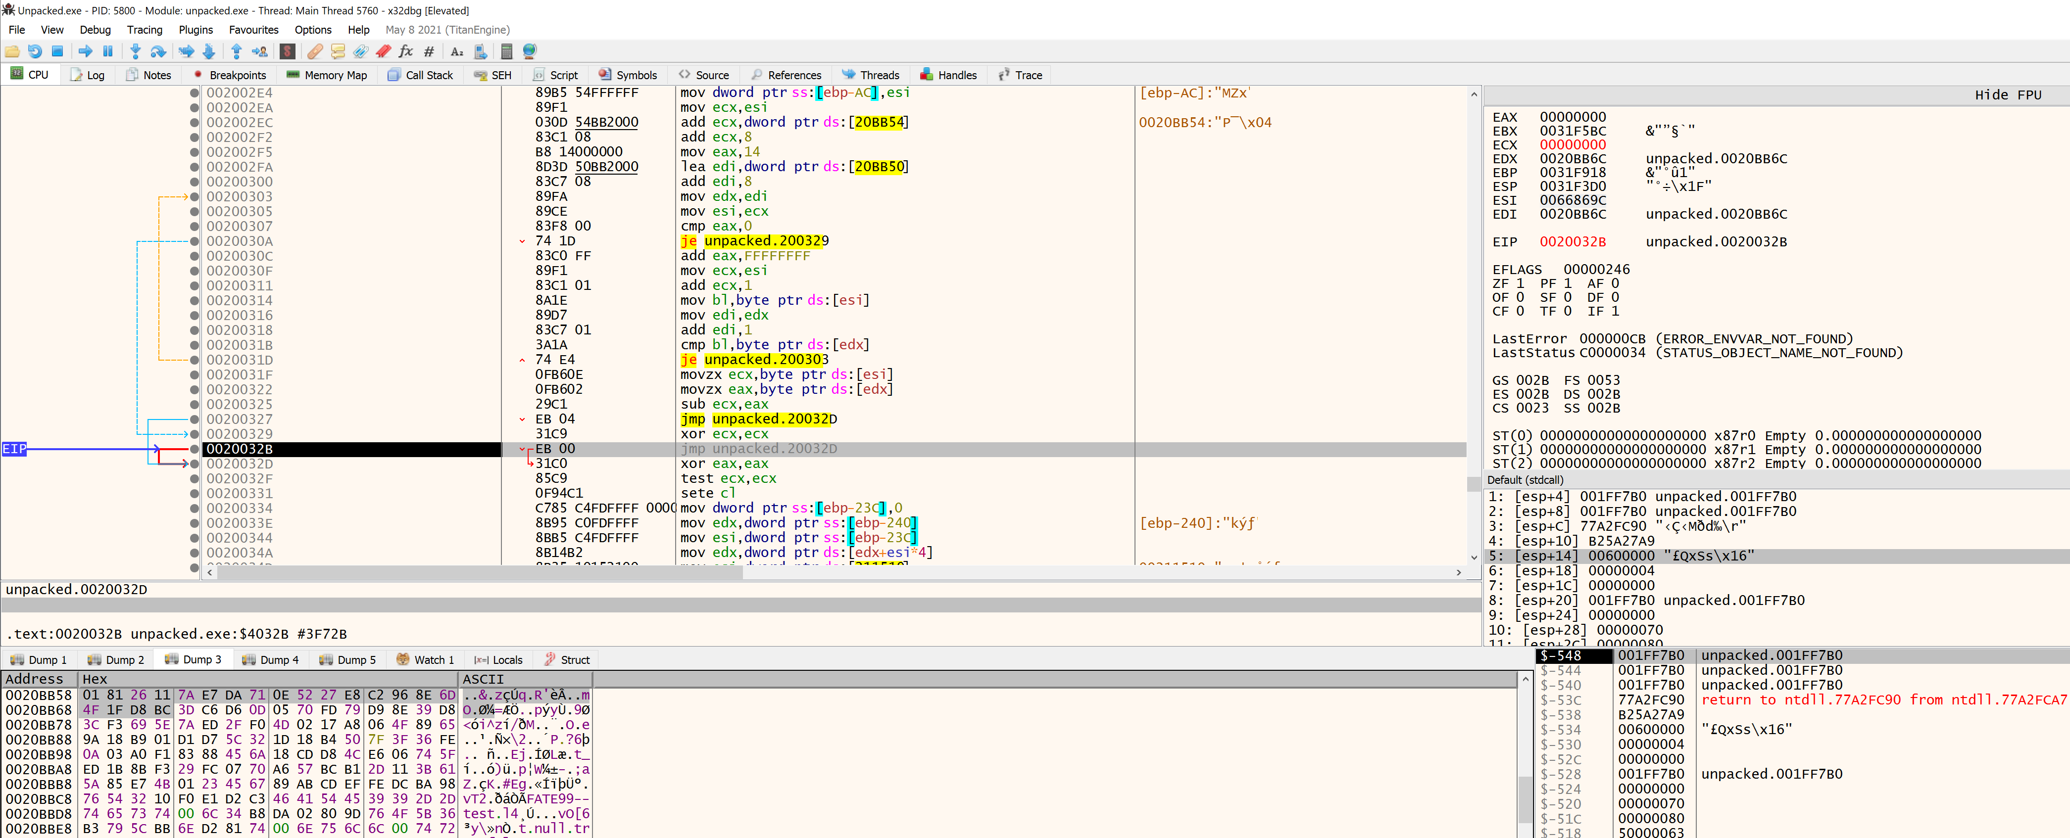Toggle breakpoint bullet at address 002002E4

(x=195, y=93)
